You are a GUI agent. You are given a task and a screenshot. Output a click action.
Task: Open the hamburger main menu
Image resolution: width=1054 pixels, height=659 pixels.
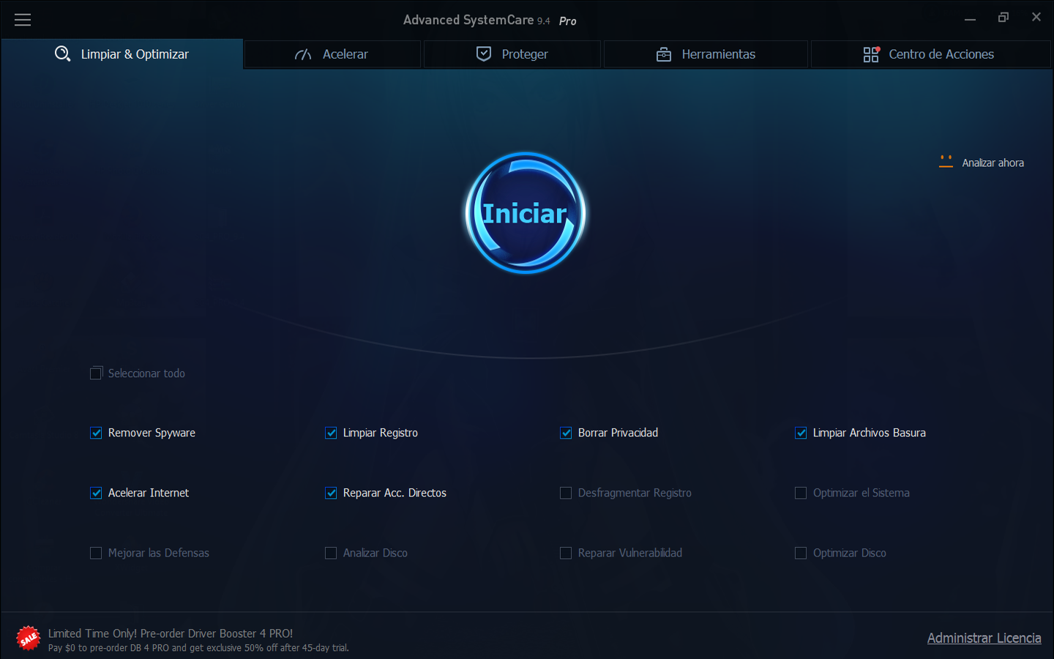coord(23,20)
